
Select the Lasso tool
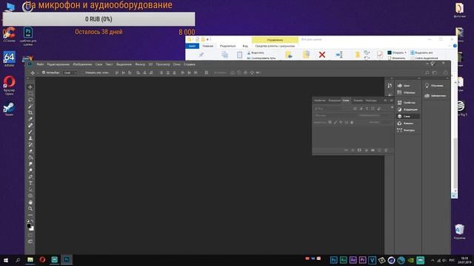click(x=30, y=100)
